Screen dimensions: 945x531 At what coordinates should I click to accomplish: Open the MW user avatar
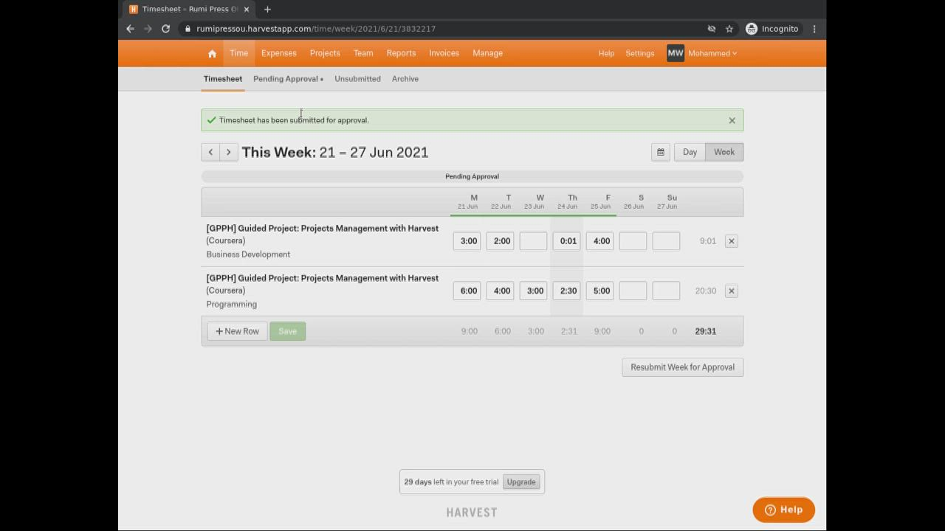point(676,53)
